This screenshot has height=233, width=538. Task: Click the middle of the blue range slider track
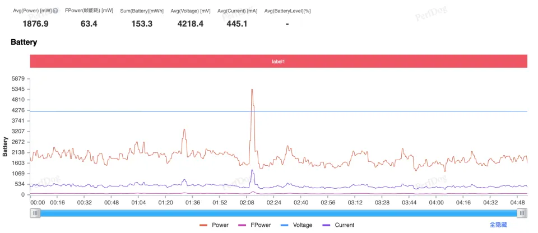click(x=279, y=213)
